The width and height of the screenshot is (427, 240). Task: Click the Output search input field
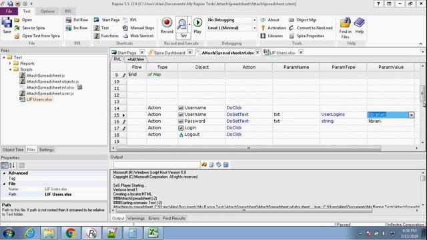[x=157, y=165]
